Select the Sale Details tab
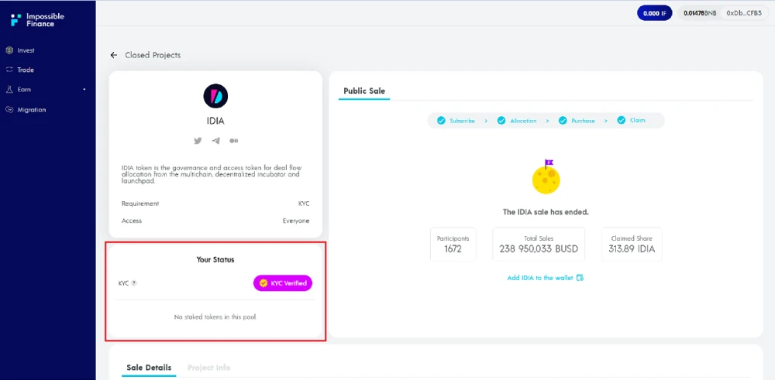This screenshot has height=380, width=775. click(x=149, y=368)
